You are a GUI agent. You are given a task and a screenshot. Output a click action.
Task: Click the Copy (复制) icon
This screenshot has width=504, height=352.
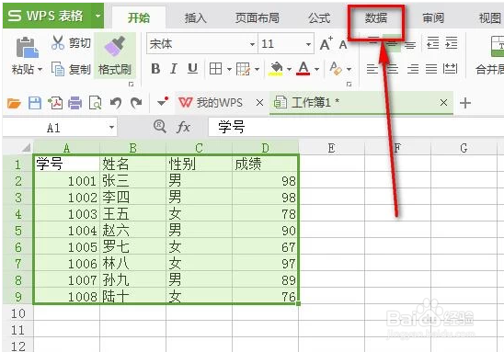[58, 69]
